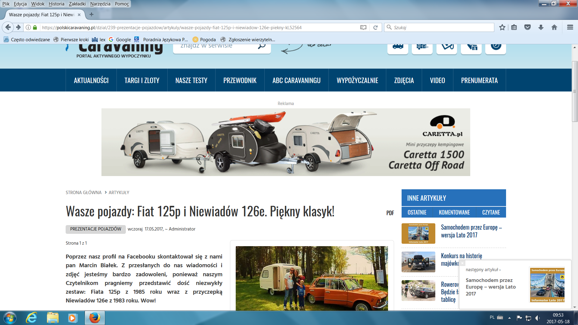Image resolution: width=578 pixels, height=325 pixels.
Task: Open the downloads arrow icon
Action: (541, 27)
